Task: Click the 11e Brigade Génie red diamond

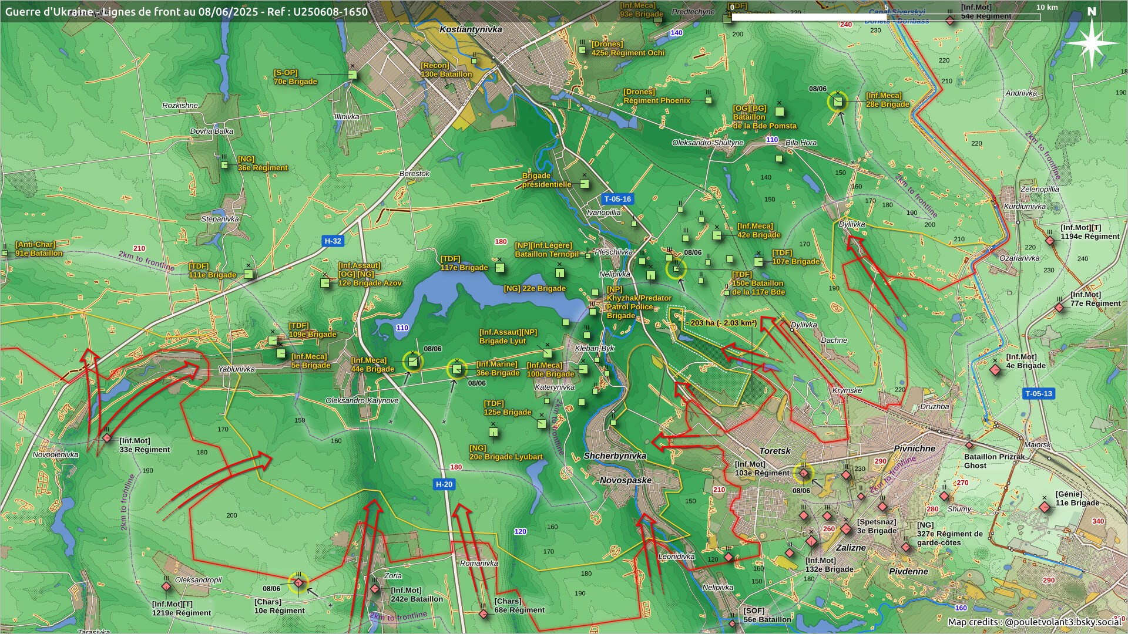Action: [x=1044, y=507]
